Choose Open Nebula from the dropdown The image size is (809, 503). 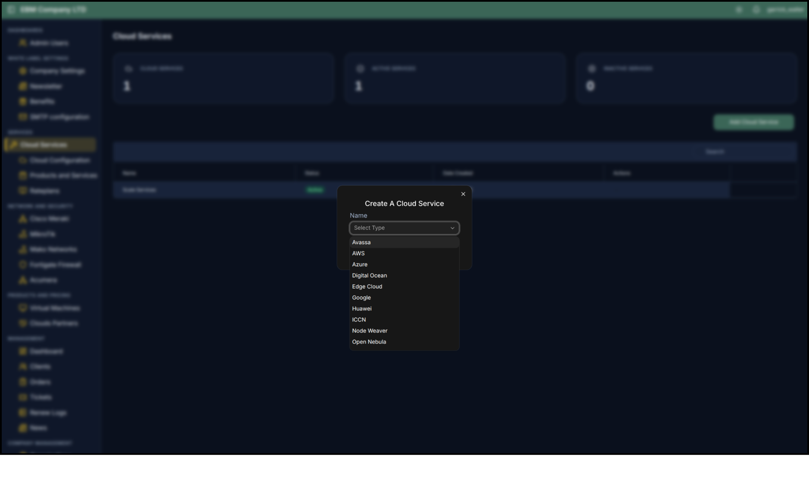click(x=404, y=342)
